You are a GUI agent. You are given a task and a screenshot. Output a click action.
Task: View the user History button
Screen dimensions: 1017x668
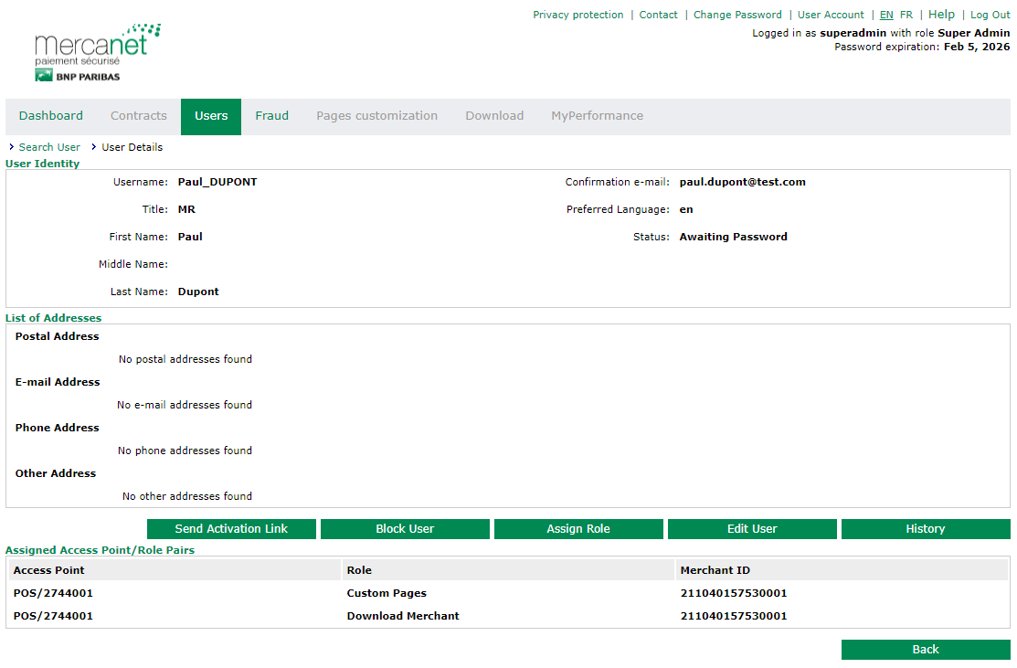(x=926, y=529)
